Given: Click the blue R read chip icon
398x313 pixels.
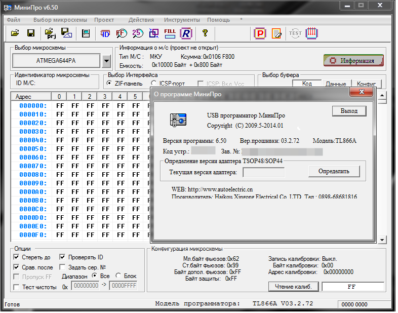Looking at the screenshot, I should click(186, 33).
